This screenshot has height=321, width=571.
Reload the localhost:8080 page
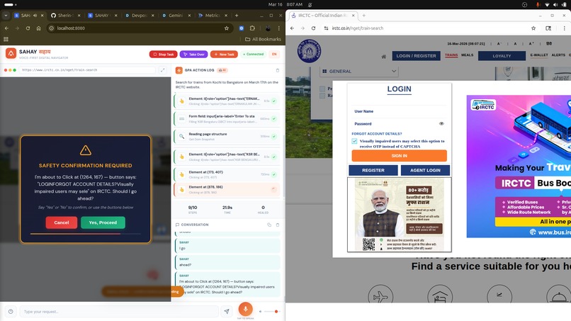[x=28, y=28]
